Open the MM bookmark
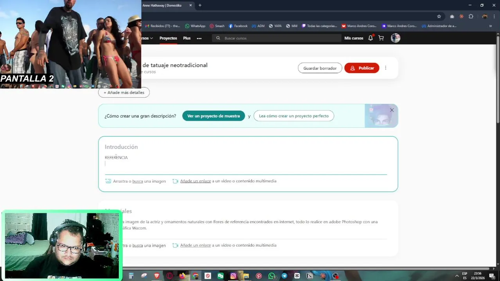The width and height of the screenshot is (500, 281). coord(291,26)
